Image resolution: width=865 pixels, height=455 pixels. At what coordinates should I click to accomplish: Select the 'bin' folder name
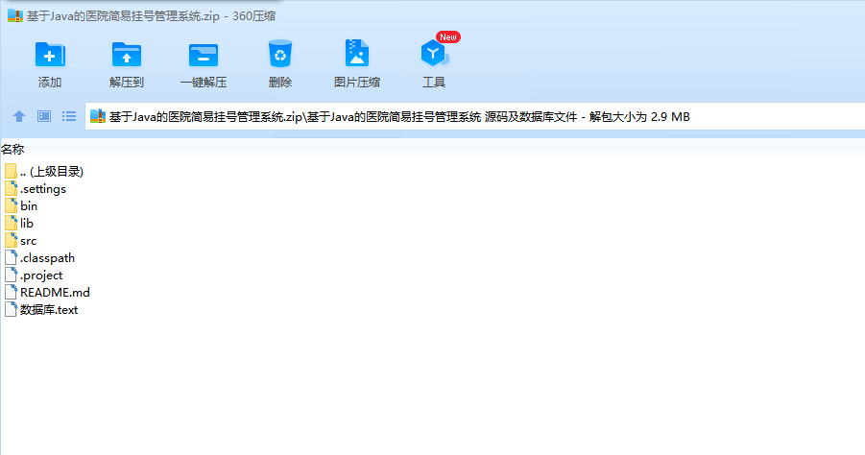(x=29, y=205)
